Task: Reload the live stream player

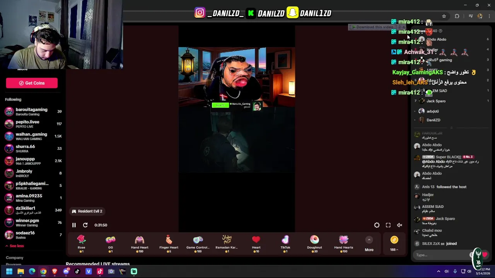Action: click(85, 225)
